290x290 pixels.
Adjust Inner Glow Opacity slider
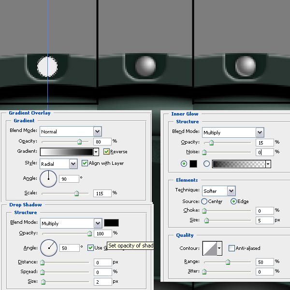[x=211, y=143]
